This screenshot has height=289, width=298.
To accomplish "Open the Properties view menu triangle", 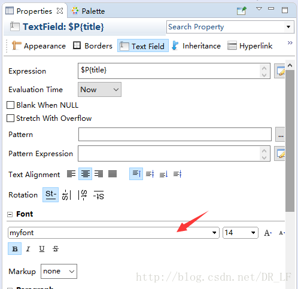I will [x=259, y=9].
